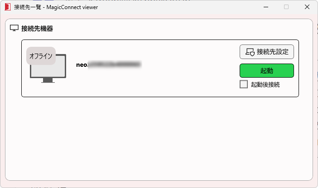318x188 pixels.
Task: Click the オフライン status badge
Action: click(41, 56)
